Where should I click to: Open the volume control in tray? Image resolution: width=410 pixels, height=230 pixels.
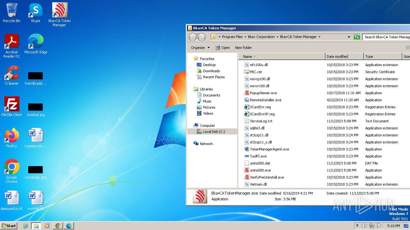pyautogui.click(x=364, y=226)
